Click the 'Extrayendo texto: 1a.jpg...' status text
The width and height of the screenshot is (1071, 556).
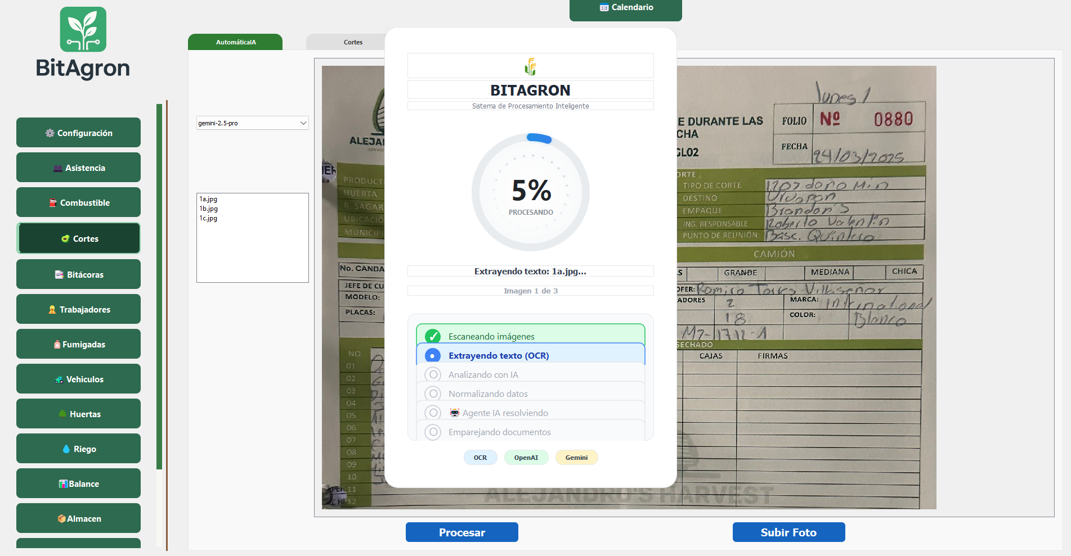(x=530, y=272)
